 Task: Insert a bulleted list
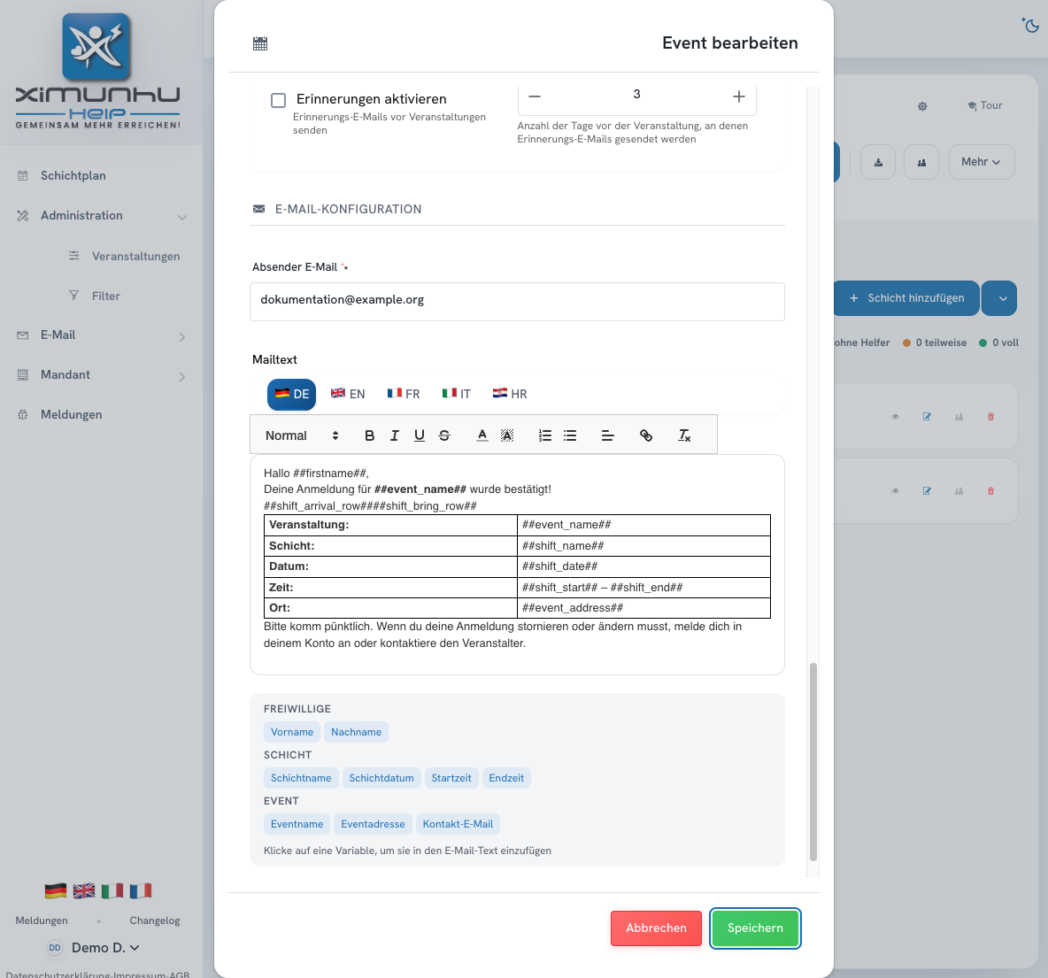click(570, 435)
